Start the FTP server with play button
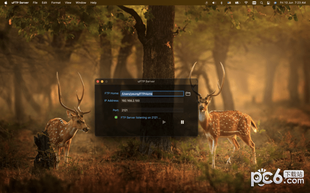Screen dimensions: 310x193 164,122
